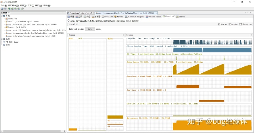The width and height of the screenshot is (254, 133).
Task: Close the Graphs panel
Action: 252,35
